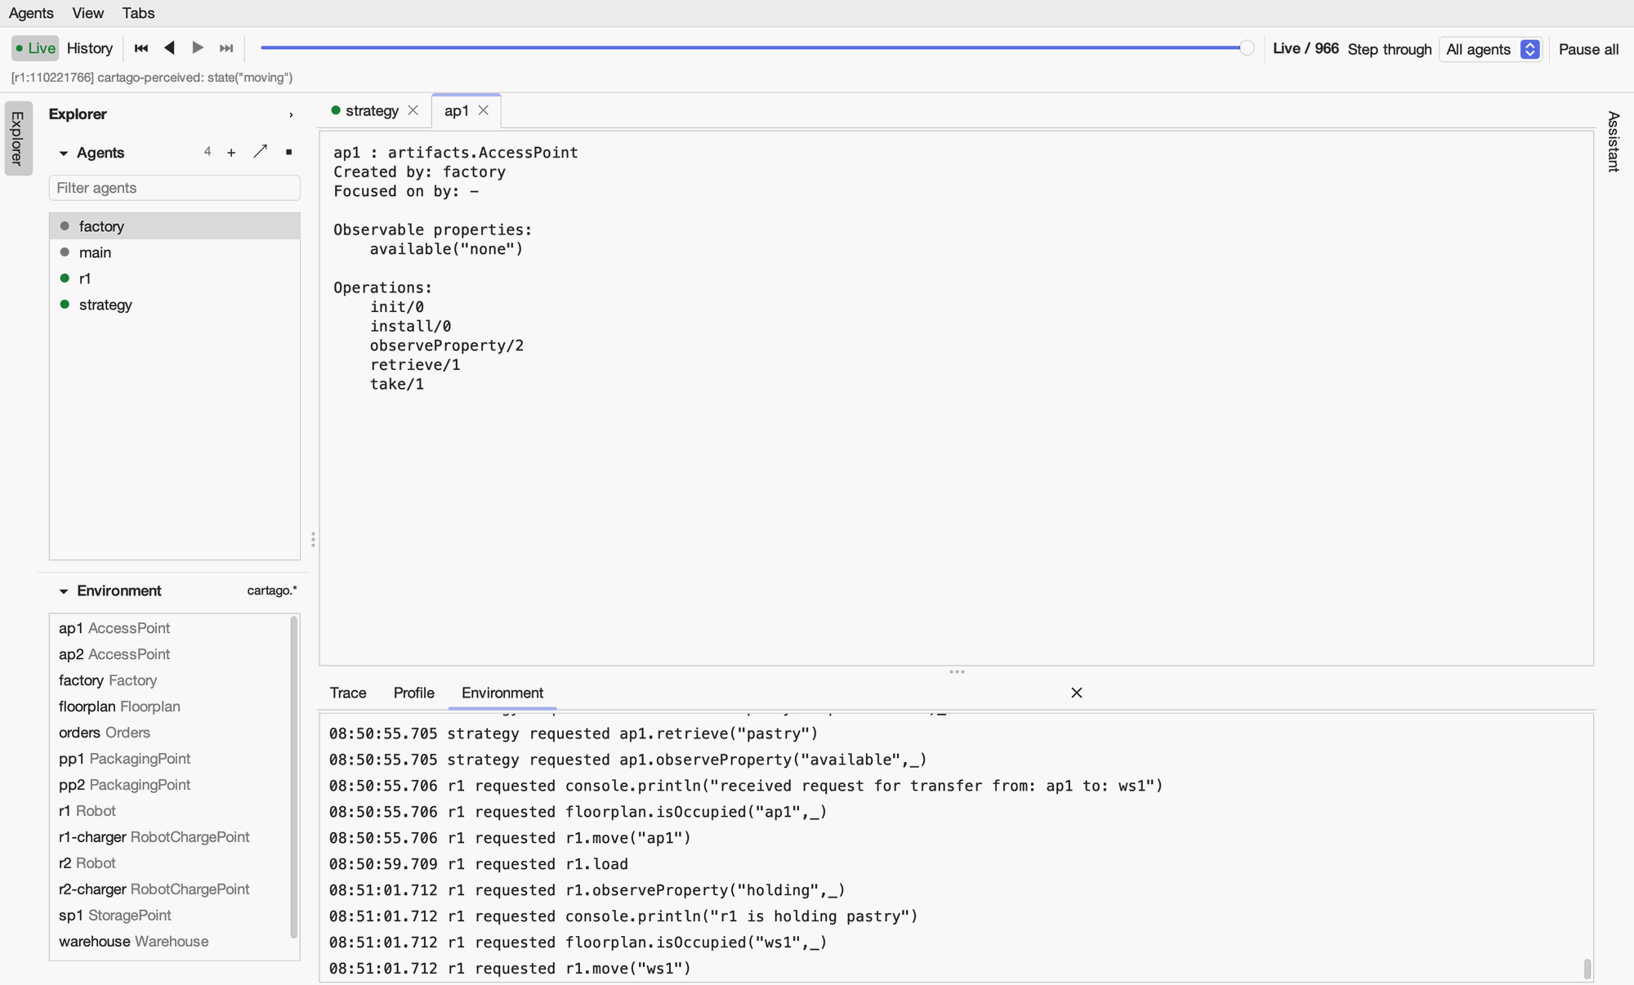Open ap1 AccessPoint artifact

tap(170, 628)
